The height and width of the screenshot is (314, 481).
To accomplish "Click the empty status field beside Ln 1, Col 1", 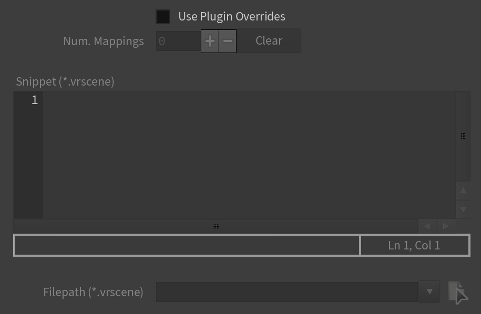I will tap(187, 245).
